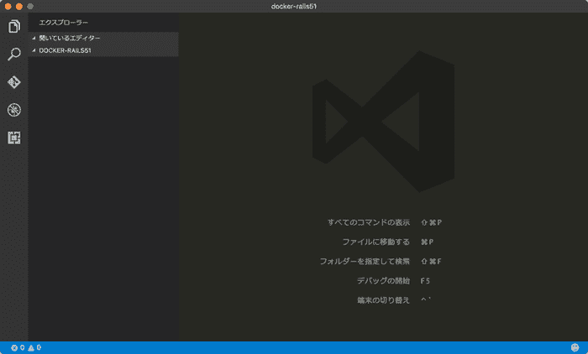Click デバッグの開始 hint text
Screen dimensions: 588x354
coord(383,280)
